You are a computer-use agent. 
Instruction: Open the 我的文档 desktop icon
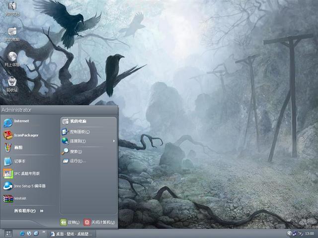[12, 9]
